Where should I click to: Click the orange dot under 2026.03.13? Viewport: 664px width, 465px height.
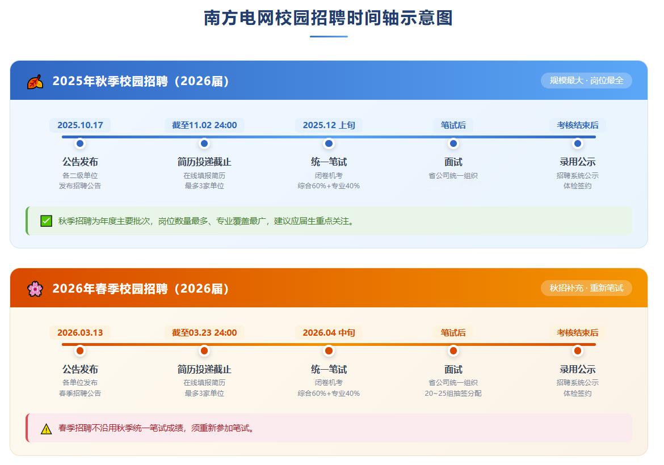click(x=80, y=351)
